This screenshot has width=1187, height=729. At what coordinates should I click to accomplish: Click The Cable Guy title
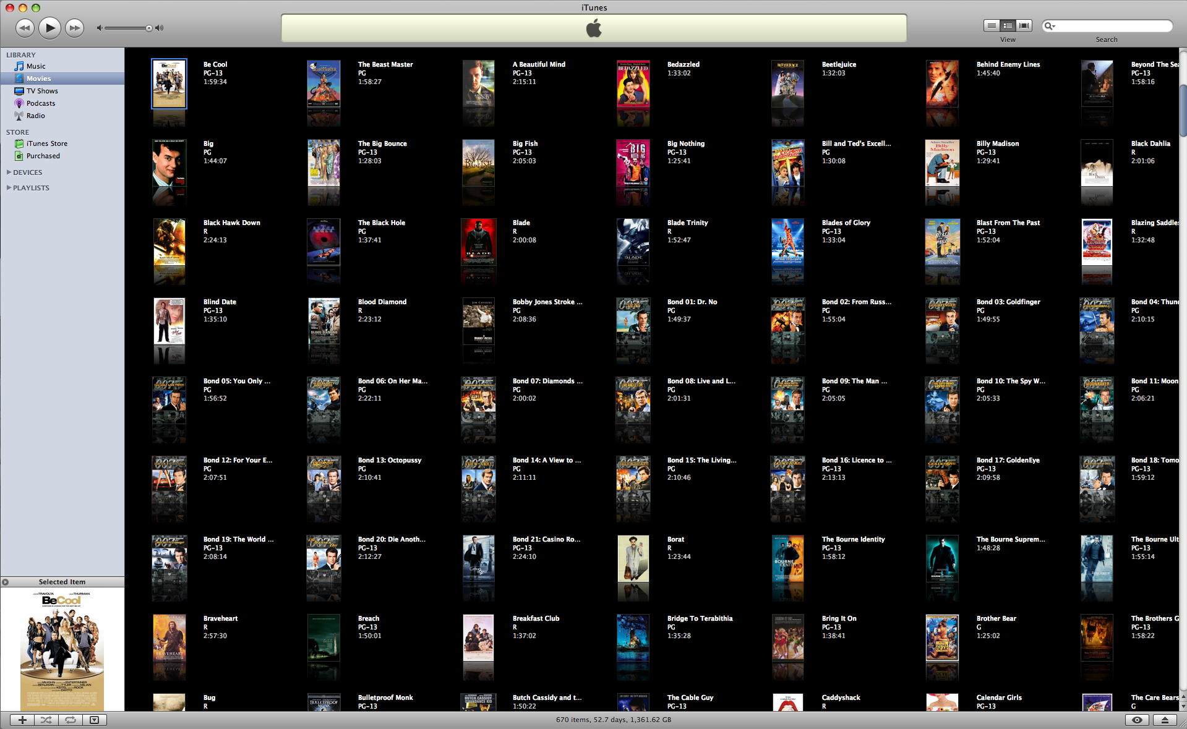[690, 697]
